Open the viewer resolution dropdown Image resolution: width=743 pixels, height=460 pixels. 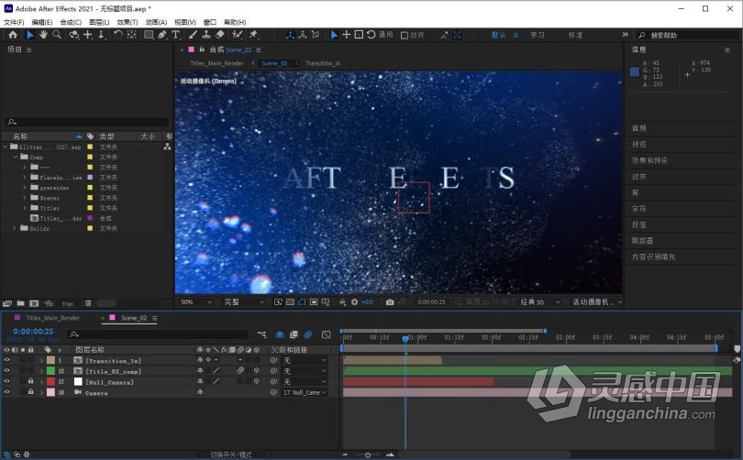coord(243,302)
